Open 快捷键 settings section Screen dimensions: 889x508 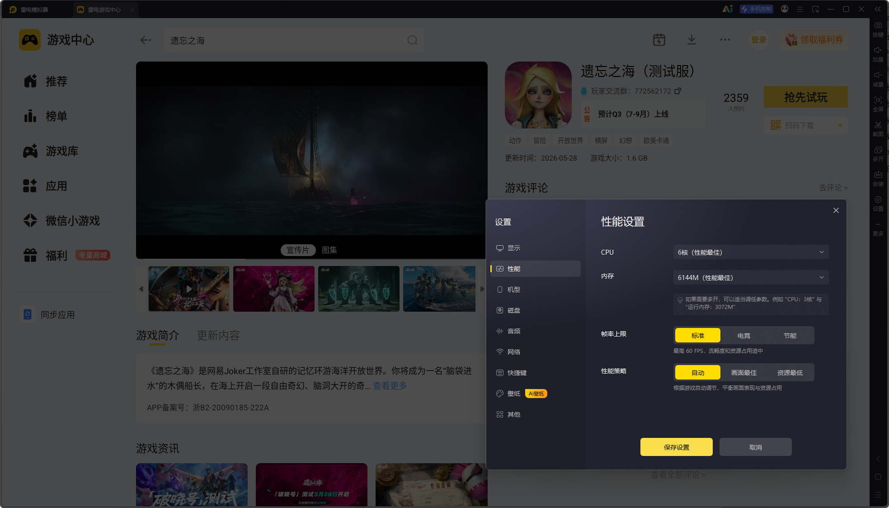(x=536, y=373)
